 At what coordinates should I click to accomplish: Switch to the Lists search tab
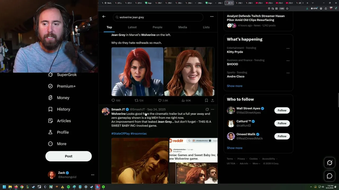[x=206, y=27]
